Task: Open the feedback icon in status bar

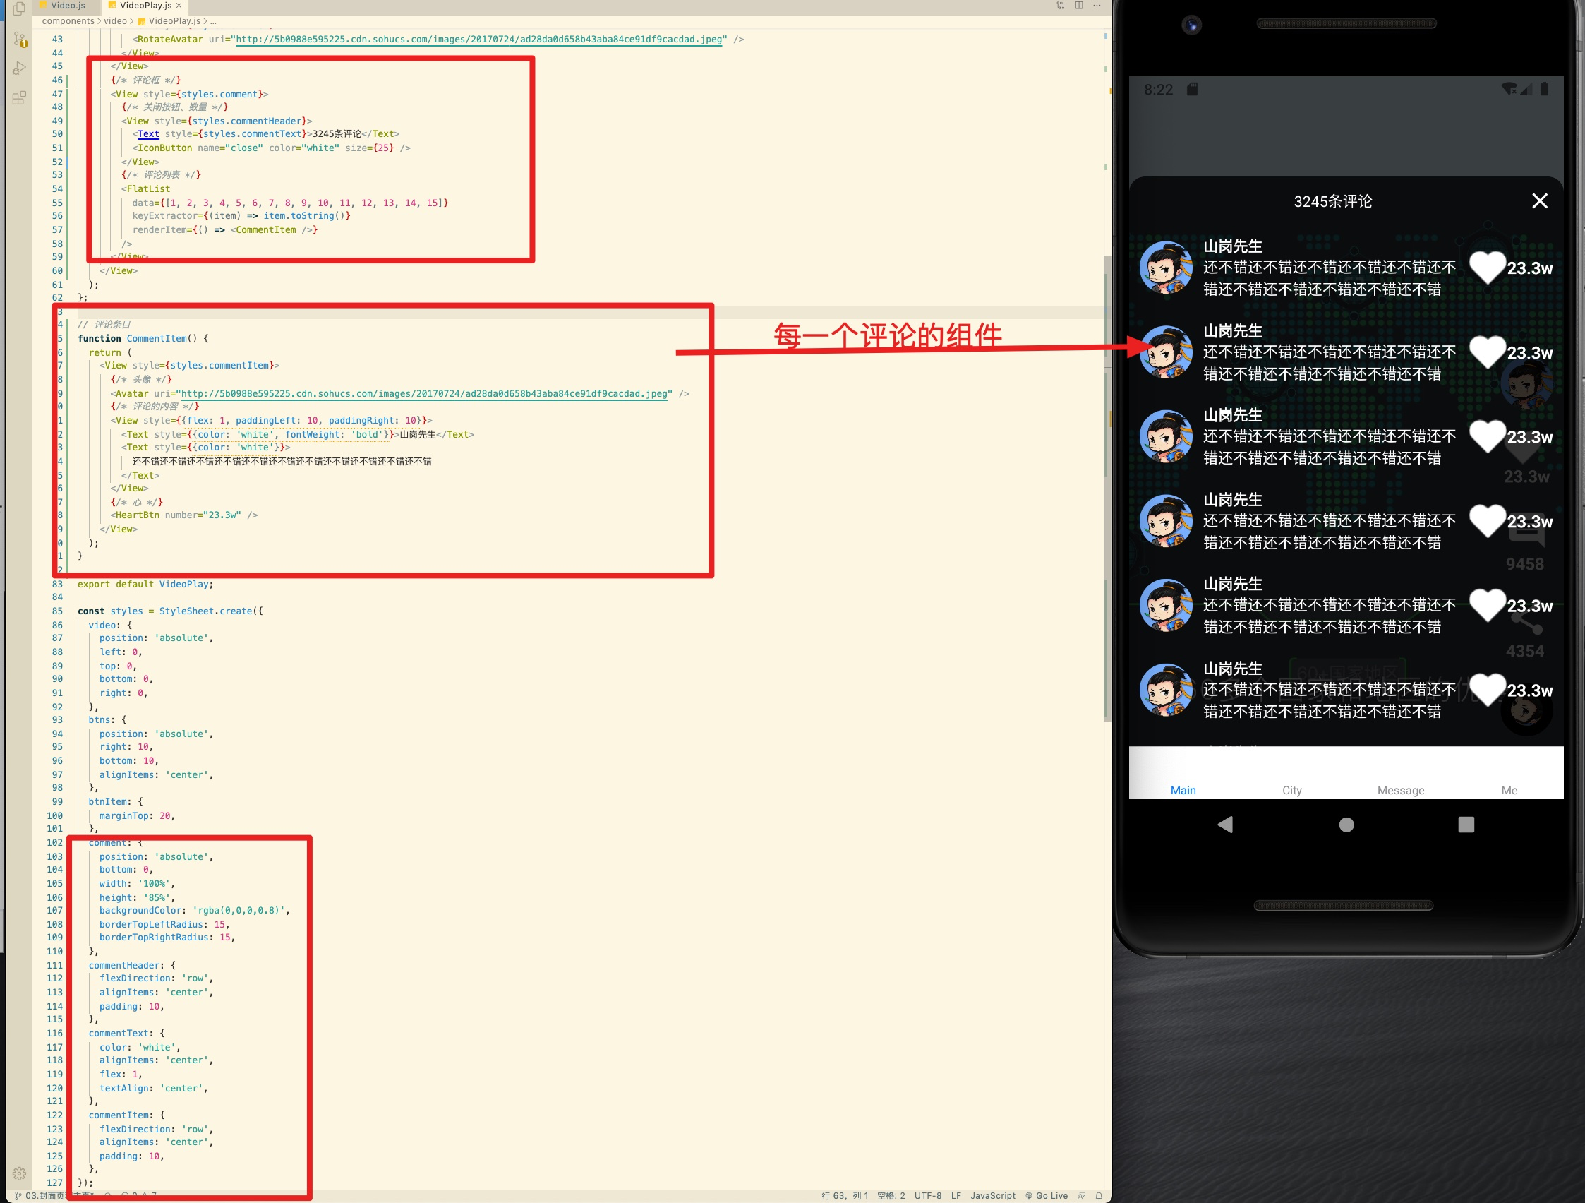Action: click(x=1081, y=1196)
